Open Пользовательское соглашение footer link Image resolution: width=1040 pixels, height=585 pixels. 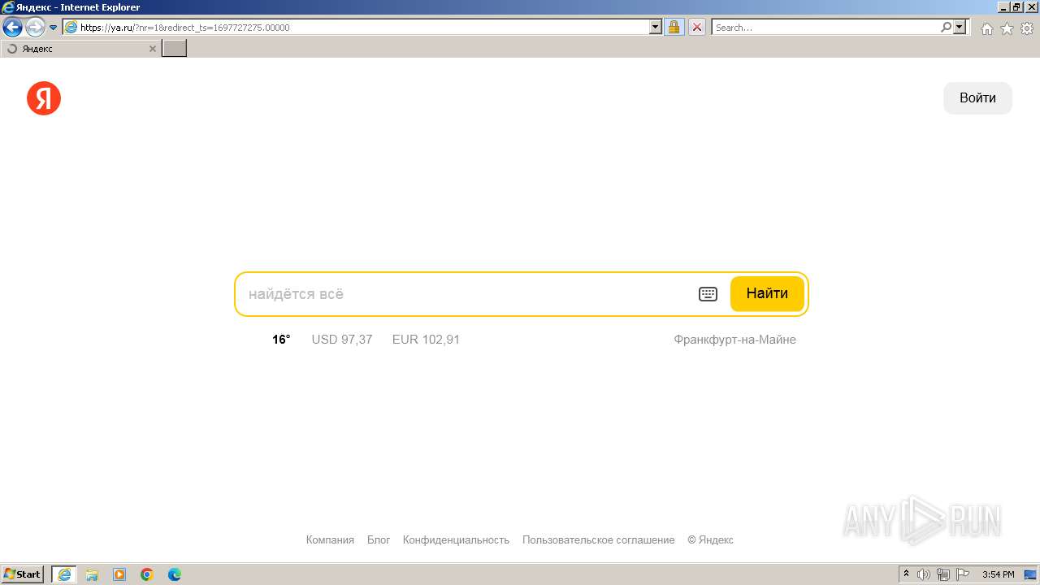coord(598,539)
